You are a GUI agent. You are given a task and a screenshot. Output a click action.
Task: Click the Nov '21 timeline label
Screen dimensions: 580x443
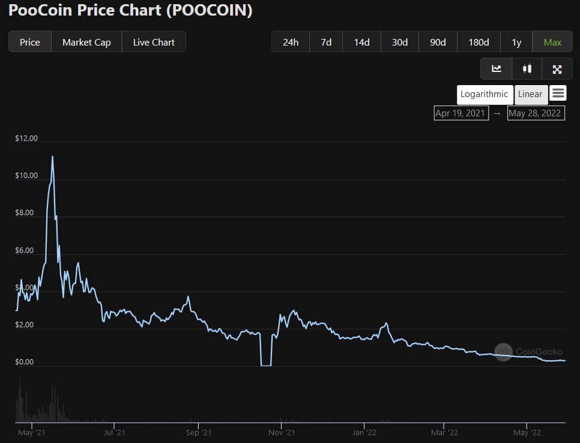click(282, 432)
